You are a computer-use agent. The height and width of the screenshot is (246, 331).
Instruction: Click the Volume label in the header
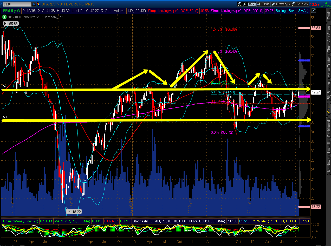(x=119, y=11)
